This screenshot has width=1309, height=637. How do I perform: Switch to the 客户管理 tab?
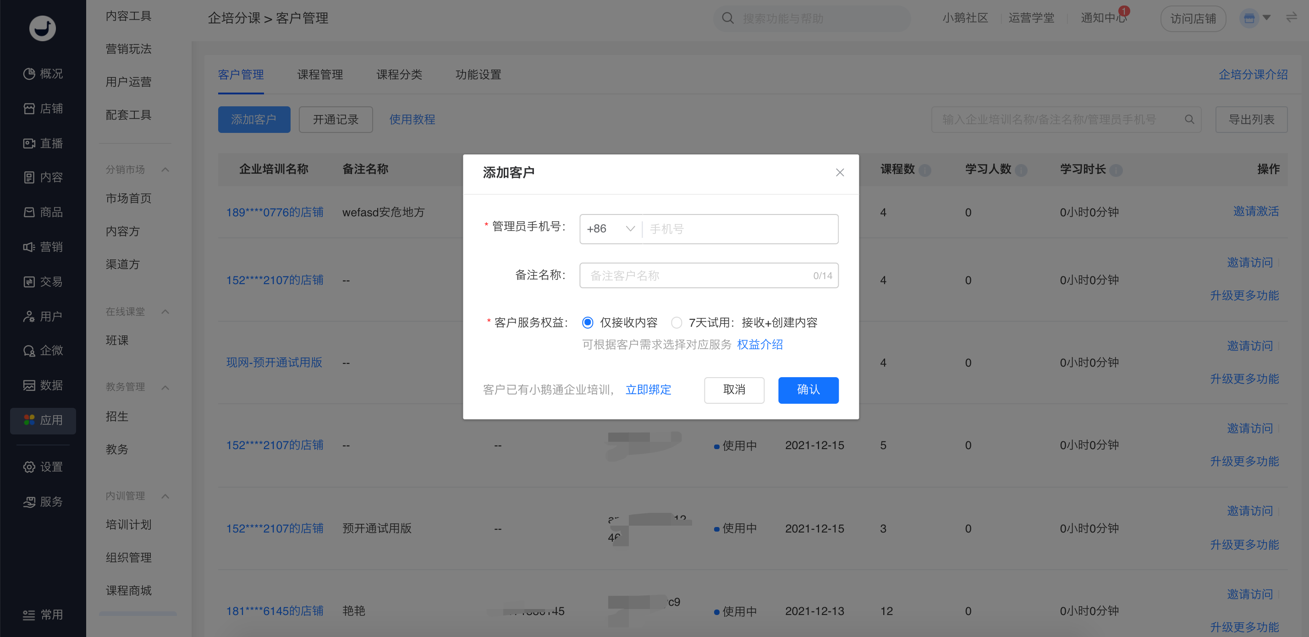[x=240, y=75]
